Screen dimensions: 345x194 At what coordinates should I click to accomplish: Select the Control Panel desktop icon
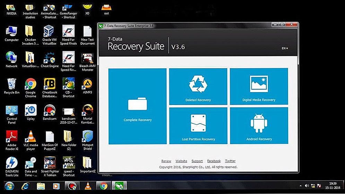click(12, 114)
